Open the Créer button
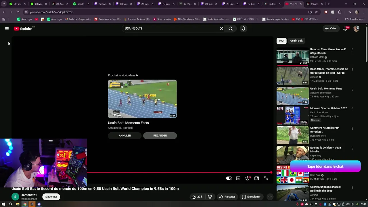The height and width of the screenshot is (207, 368). coord(331,28)
